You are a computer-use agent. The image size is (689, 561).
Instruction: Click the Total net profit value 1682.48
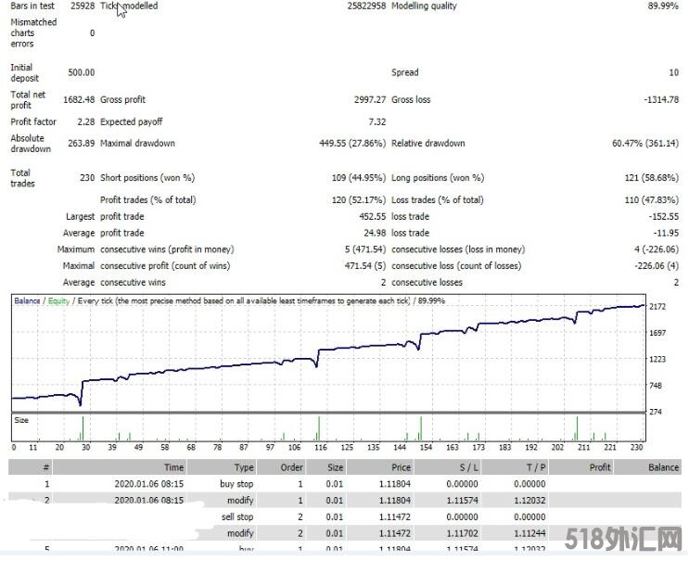[79, 100]
